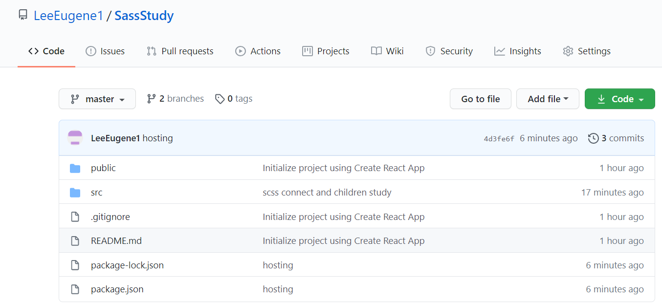
Task: Click the Go to file button
Action: (x=481, y=99)
